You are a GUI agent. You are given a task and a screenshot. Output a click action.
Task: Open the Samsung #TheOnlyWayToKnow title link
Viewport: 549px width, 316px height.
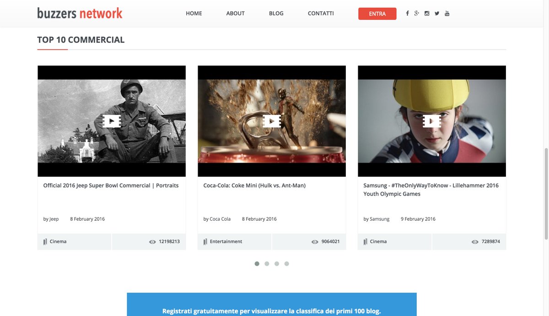coord(431,190)
